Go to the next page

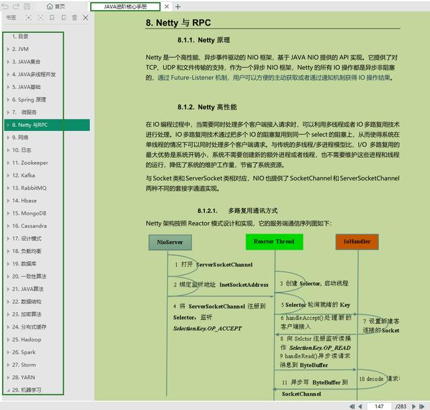point(414,407)
